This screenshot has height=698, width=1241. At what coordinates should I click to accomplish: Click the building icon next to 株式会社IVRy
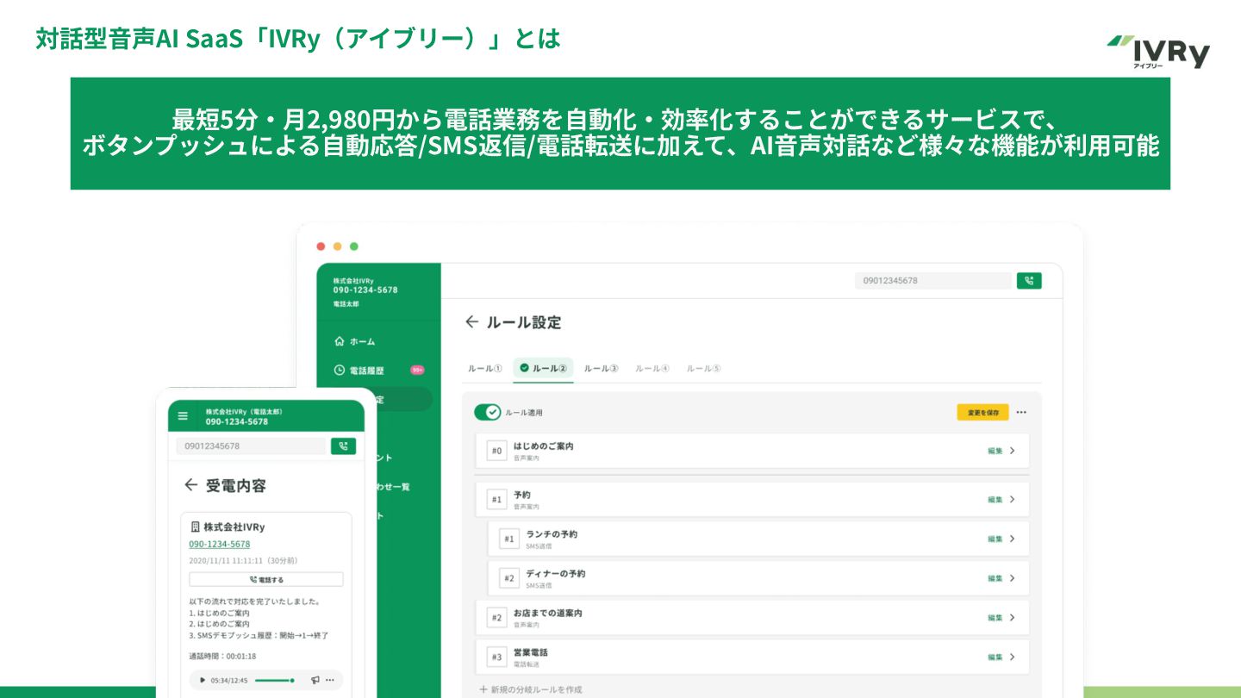pos(195,527)
